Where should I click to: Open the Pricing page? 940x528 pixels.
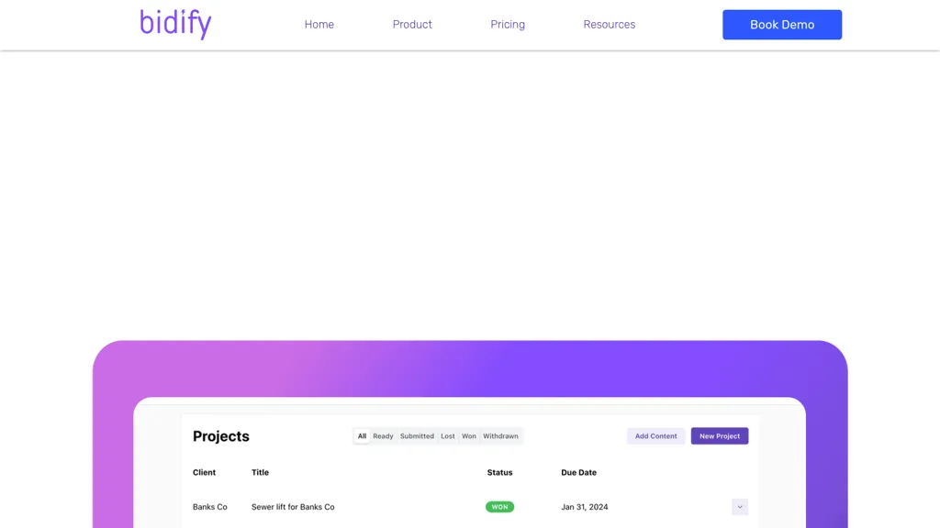pos(508,25)
